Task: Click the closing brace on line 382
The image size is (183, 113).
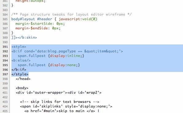Action: [x=12, y=5]
